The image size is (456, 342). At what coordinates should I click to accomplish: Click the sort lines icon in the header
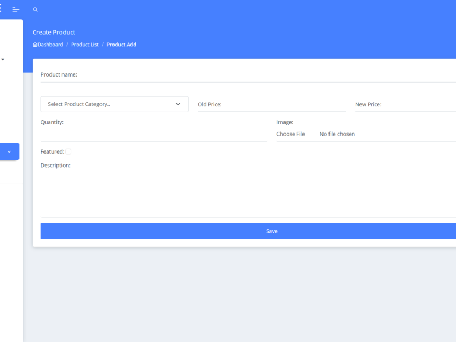point(16,9)
